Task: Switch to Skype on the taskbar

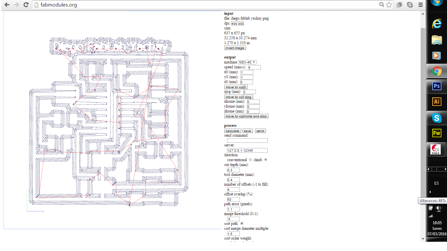Action: [x=437, y=118]
